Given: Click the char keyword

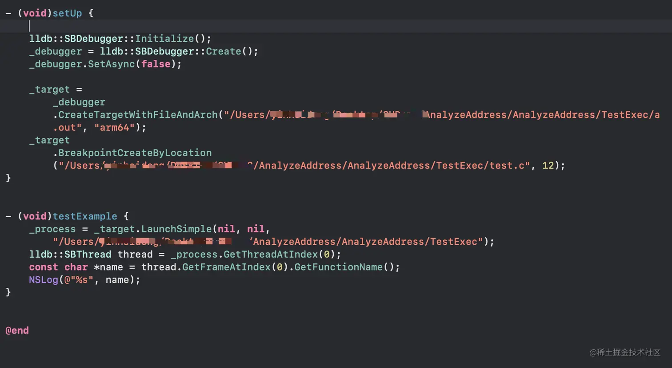Looking at the screenshot, I should (76, 267).
